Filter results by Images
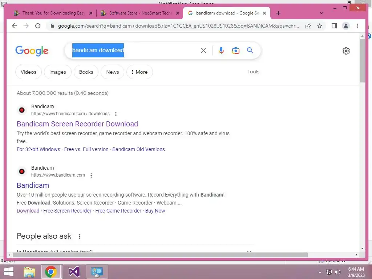The width and height of the screenshot is (372, 279). pyautogui.click(x=58, y=72)
